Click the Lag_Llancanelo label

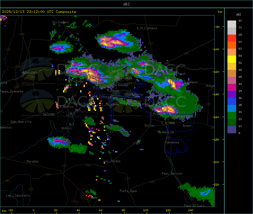coord(18,195)
